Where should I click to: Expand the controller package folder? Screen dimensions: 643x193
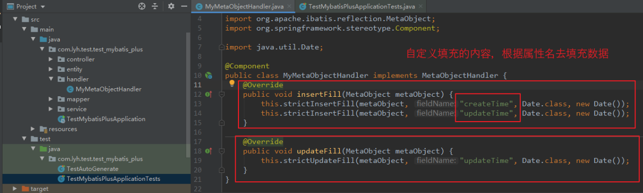click(51, 59)
